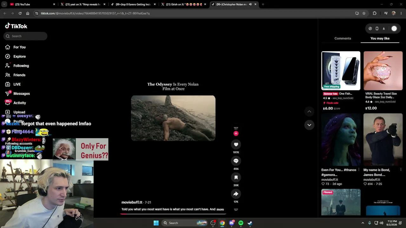Open the Gamora video thumbnail
406x228 pixels.
[341, 140]
